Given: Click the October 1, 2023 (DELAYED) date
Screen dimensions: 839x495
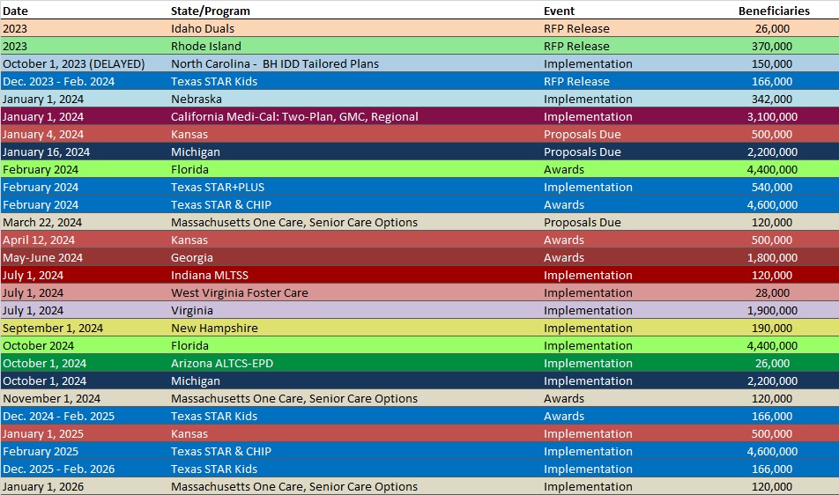Looking at the screenshot, I should (74, 63).
